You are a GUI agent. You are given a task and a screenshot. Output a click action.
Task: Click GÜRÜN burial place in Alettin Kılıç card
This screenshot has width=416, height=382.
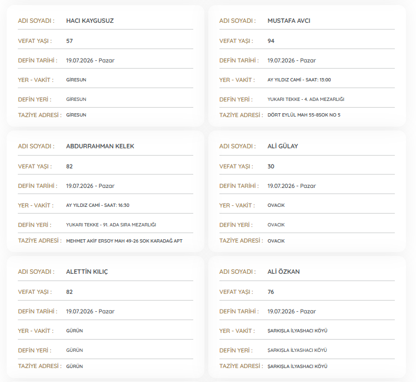pos(74,350)
